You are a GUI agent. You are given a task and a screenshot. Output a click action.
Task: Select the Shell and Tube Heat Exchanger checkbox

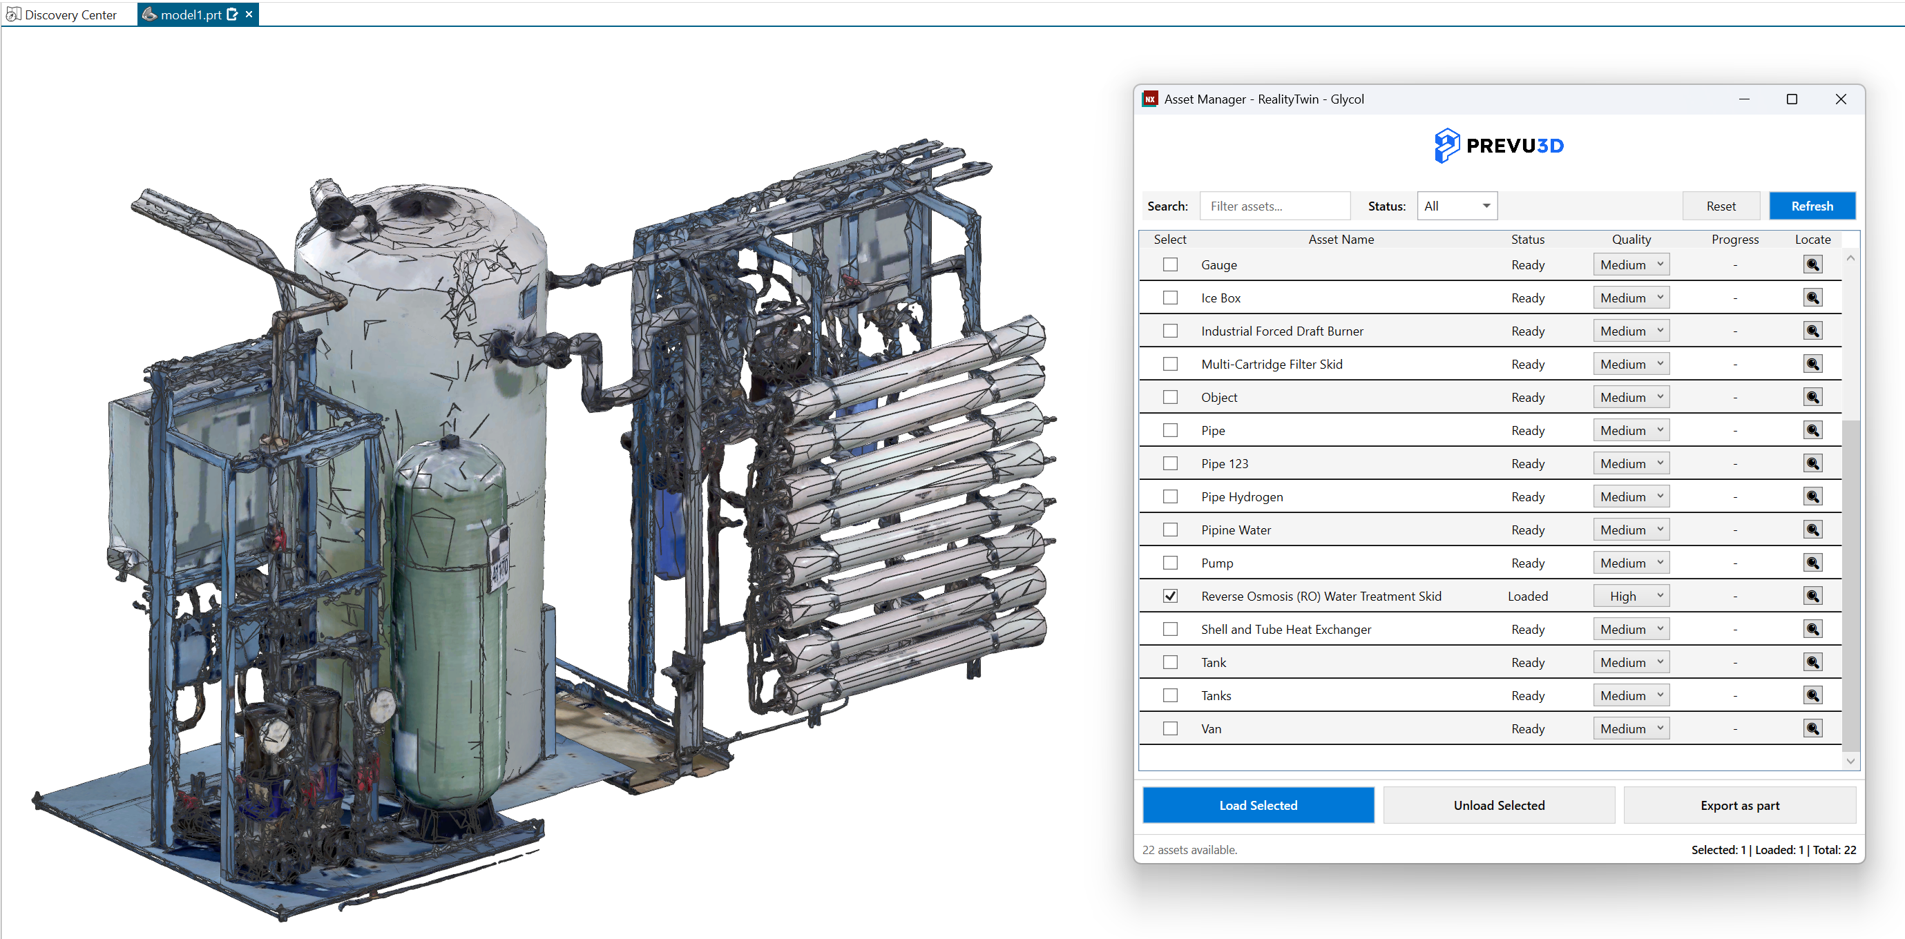point(1170,629)
